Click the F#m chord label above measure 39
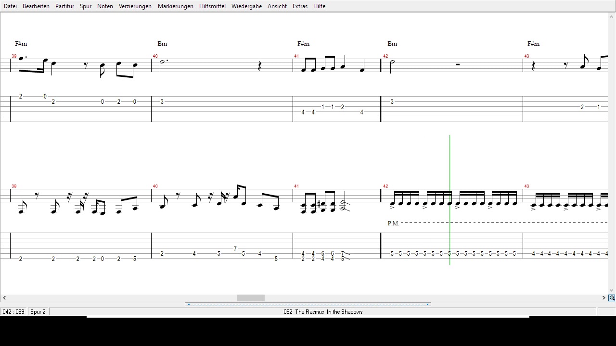This screenshot has height=346, width=616. point(21,44)
